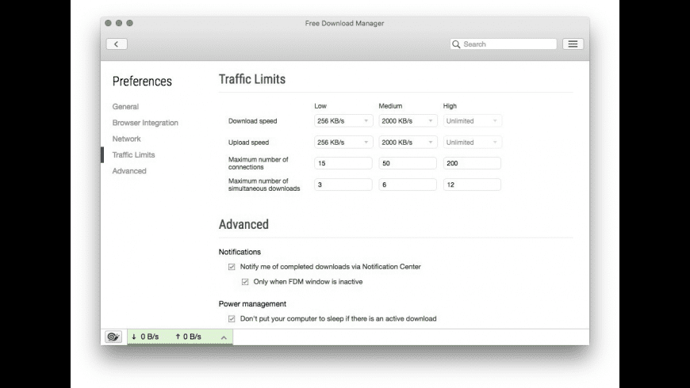Screen dimensions: 690x388
Task: Click the Advanced section heading
Action: click(243, 224)
